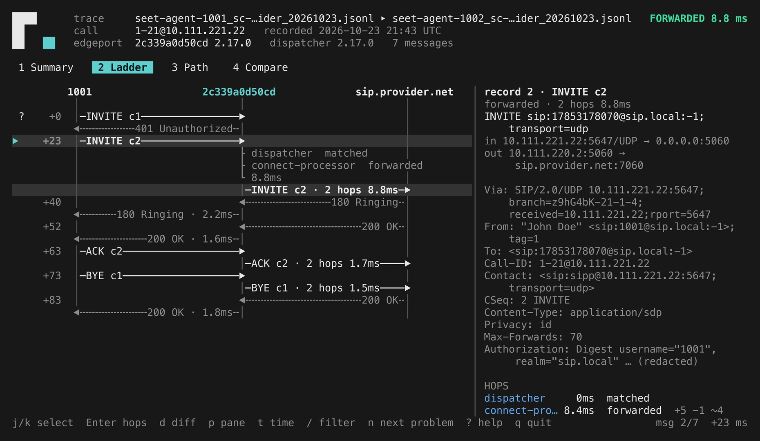
Task: Select the INVITE c2 row at +23
Action: (x=242, y=141)
